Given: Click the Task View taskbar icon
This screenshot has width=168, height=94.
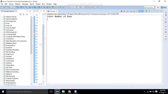Looking at the screenshot, I should pos(51,92).
